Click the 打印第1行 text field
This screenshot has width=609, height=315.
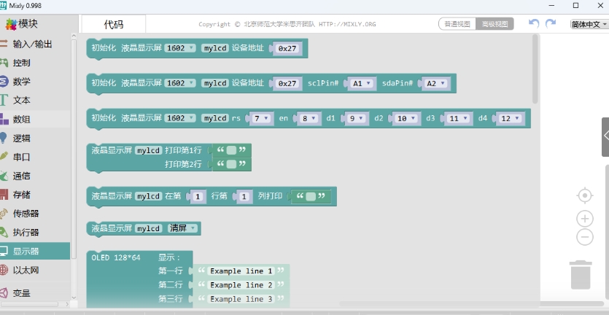tap(231, 150)
